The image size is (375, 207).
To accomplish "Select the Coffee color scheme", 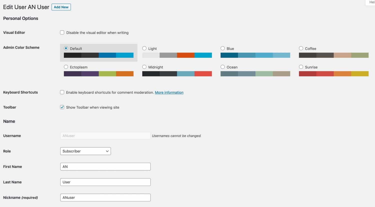I will pyautogui.click(x=301, y=48).
